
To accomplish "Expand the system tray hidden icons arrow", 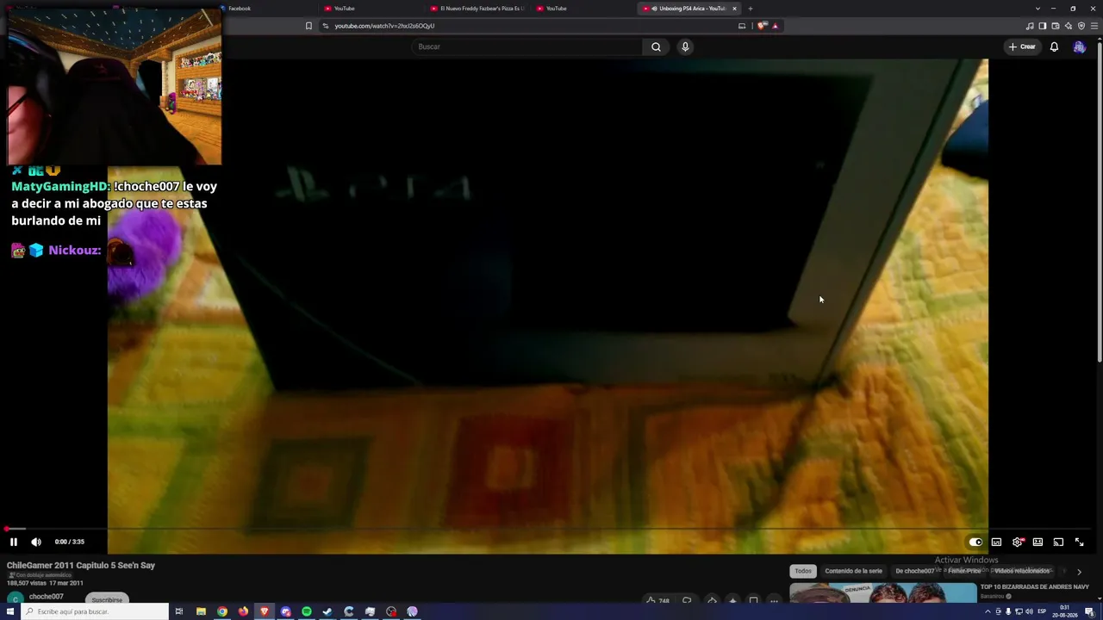I will [x=988, y=611].
